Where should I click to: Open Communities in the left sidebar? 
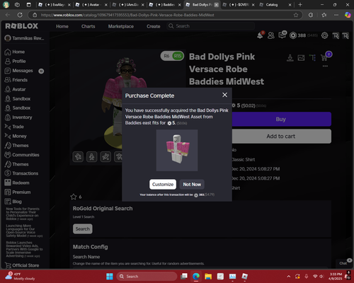pos(22,155)
